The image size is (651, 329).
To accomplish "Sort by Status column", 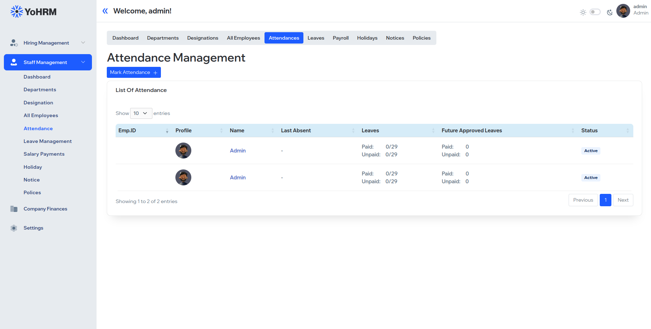I will pyautogui.click(x=606, y=131).
